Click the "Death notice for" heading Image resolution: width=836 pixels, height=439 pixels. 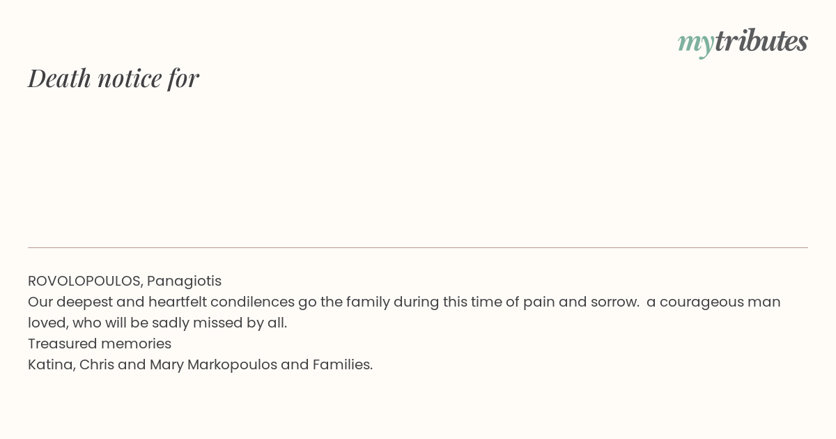[x=114, y=78]
